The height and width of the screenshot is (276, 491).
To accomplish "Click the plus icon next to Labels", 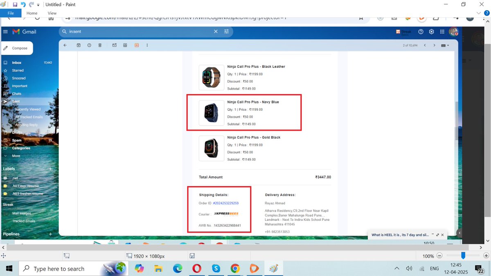I will point(51,169).
